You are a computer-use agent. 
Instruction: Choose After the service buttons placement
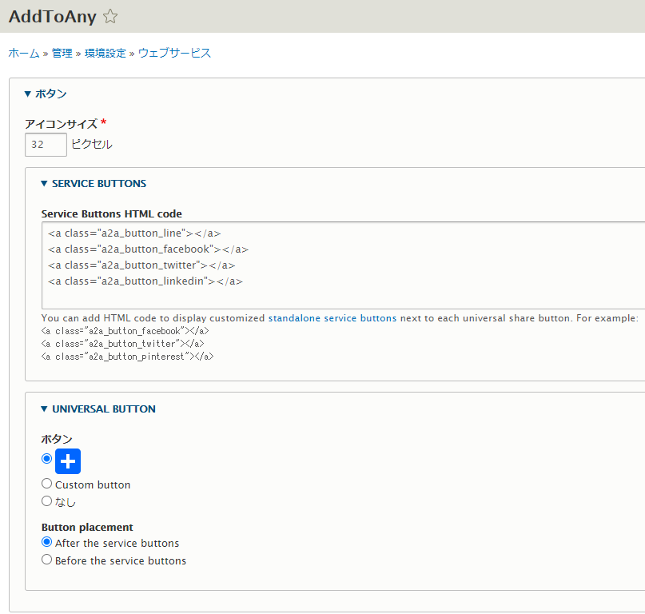coord(47,542)
